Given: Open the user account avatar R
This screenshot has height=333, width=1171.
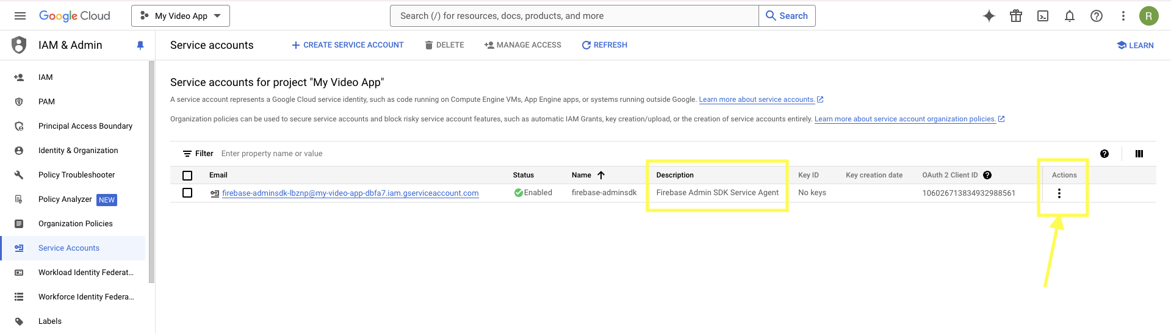Looking at the screenshot, I should point(1148,16).
